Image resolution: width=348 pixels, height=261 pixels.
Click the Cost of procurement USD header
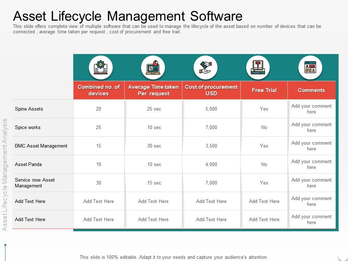point(211,90)
